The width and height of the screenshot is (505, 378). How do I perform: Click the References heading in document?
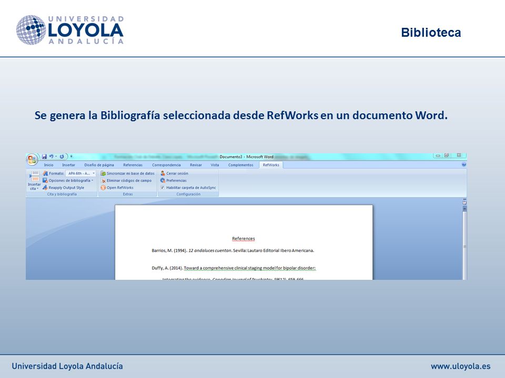(x=244, y=238)
